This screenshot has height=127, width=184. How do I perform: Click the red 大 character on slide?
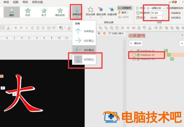pyautogui.click(x=24, y=93)
